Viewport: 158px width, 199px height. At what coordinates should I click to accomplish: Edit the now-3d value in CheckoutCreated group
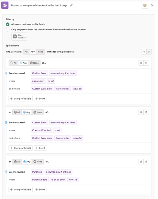(77, 138)
